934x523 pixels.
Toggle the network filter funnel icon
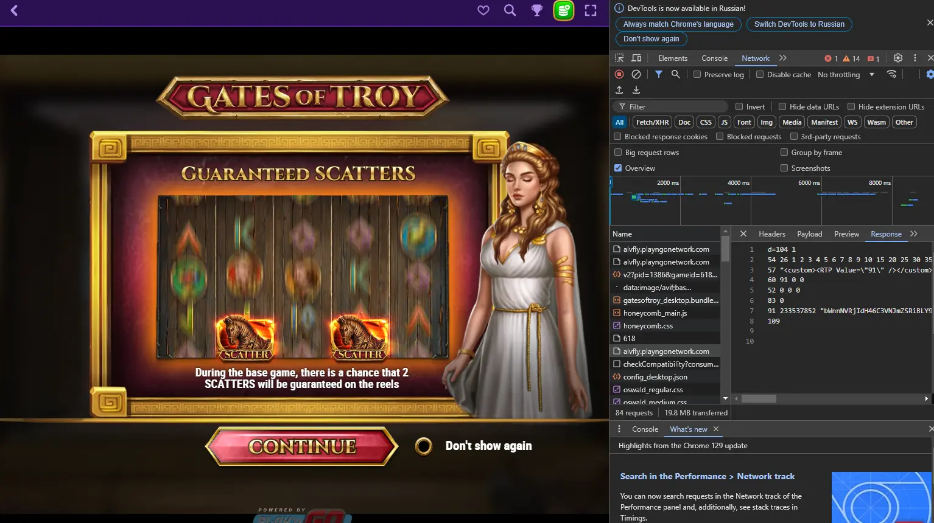[659, 74]
